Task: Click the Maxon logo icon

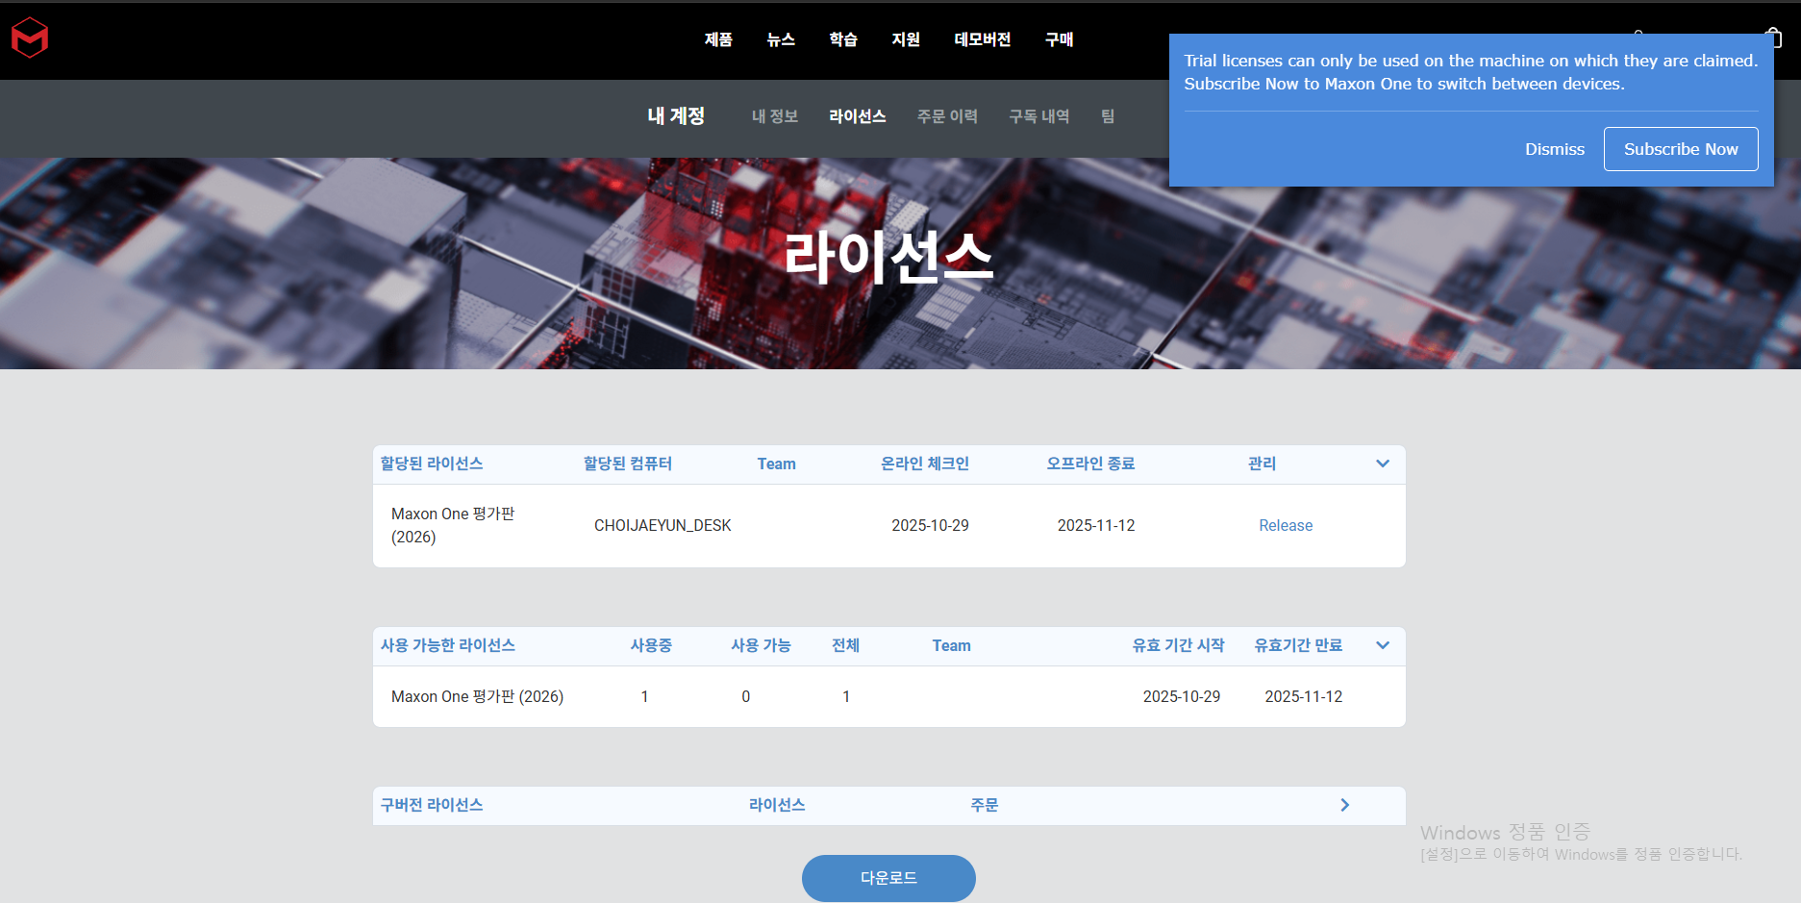Action: pos(30,38)
